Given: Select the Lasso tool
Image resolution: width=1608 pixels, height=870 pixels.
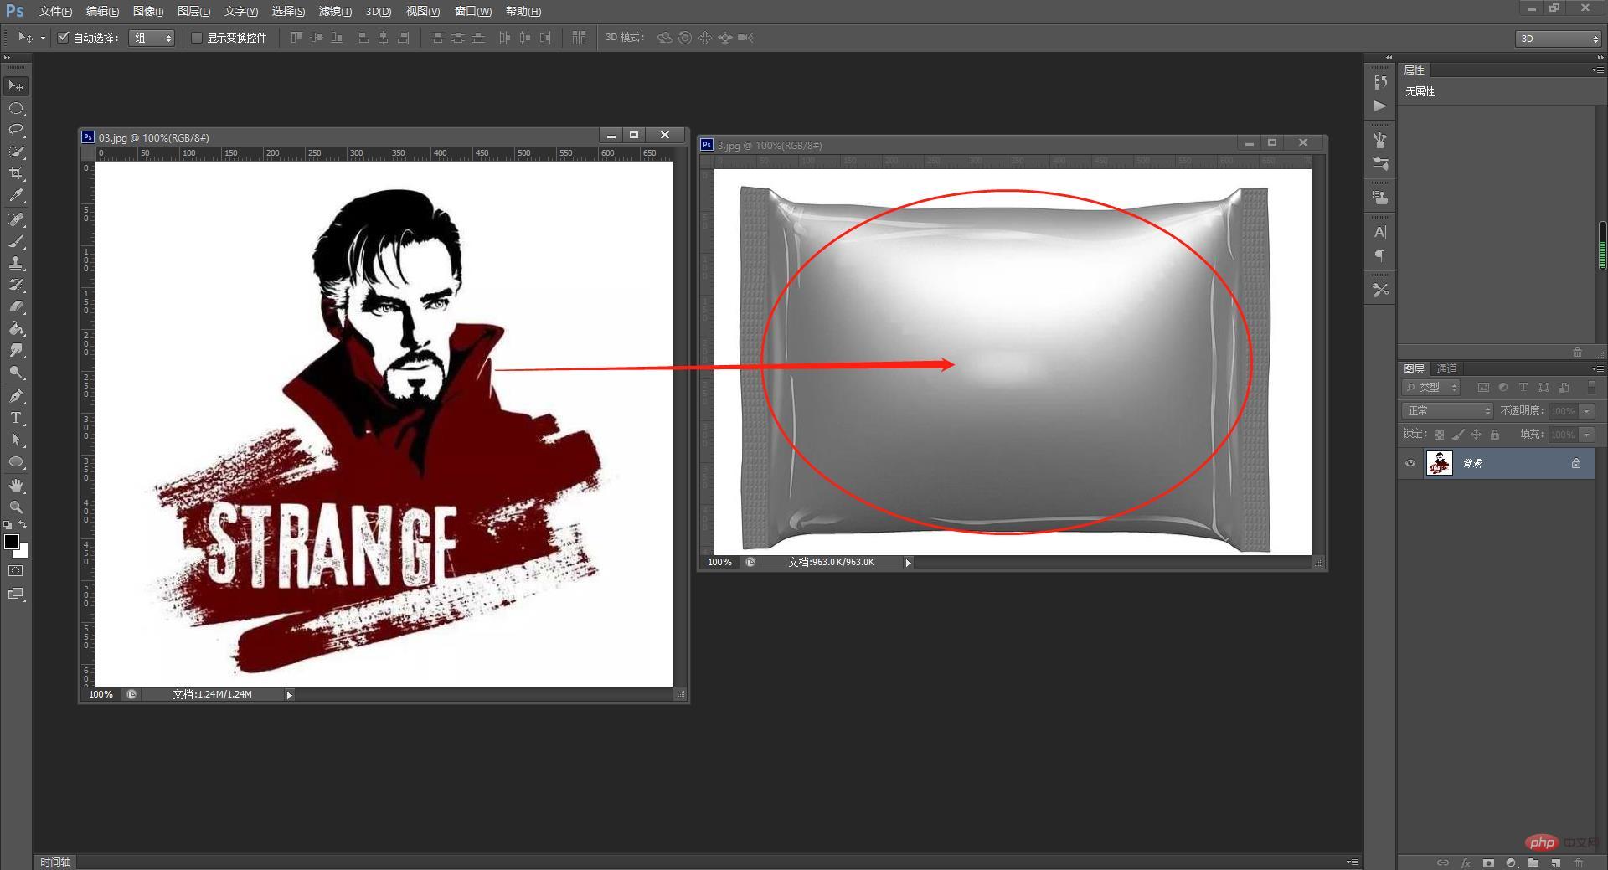Looking at the screenshot, I should pos(16,130).
